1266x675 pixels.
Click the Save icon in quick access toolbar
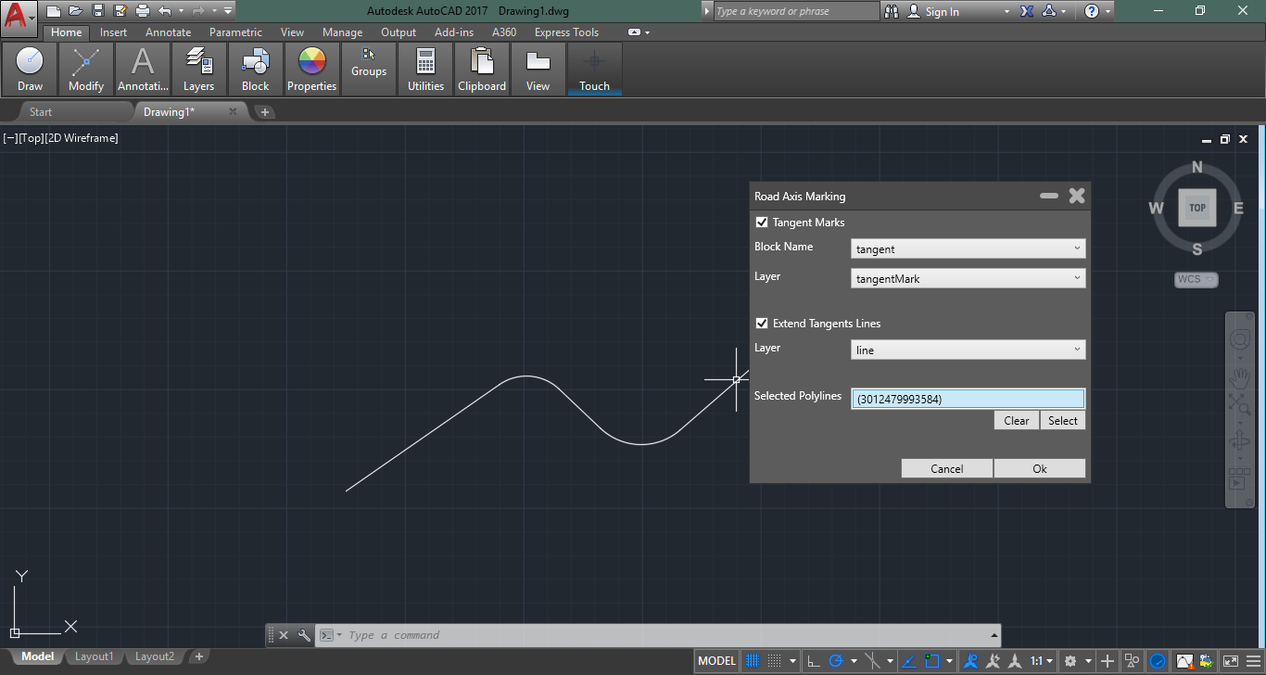tap(97, 11)
